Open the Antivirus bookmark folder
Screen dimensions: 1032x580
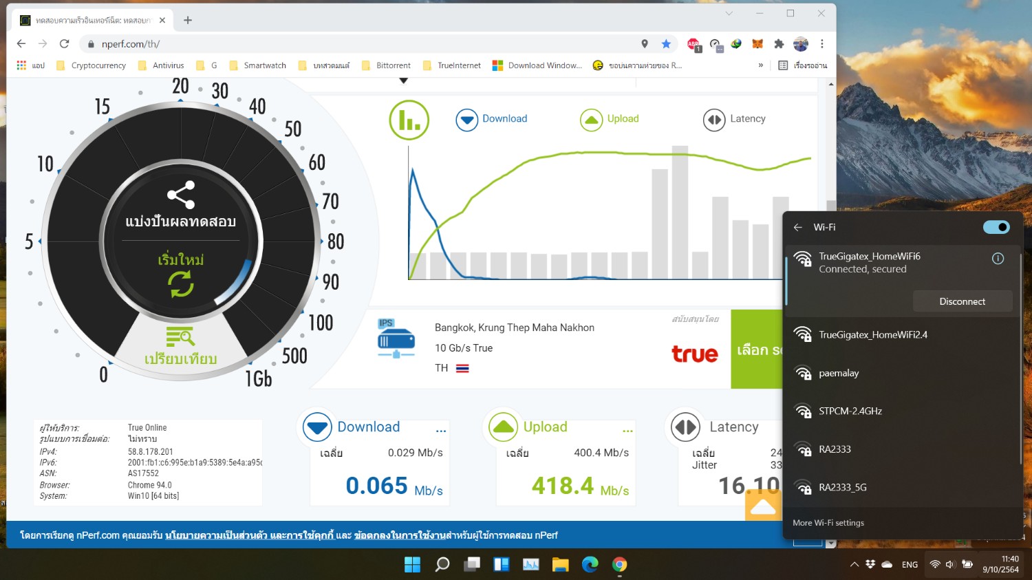(x=161, y=65)
